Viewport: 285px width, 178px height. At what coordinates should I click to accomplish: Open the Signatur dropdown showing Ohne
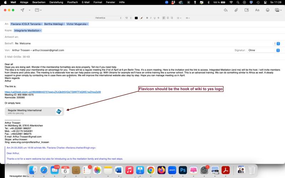pos(264,50)
